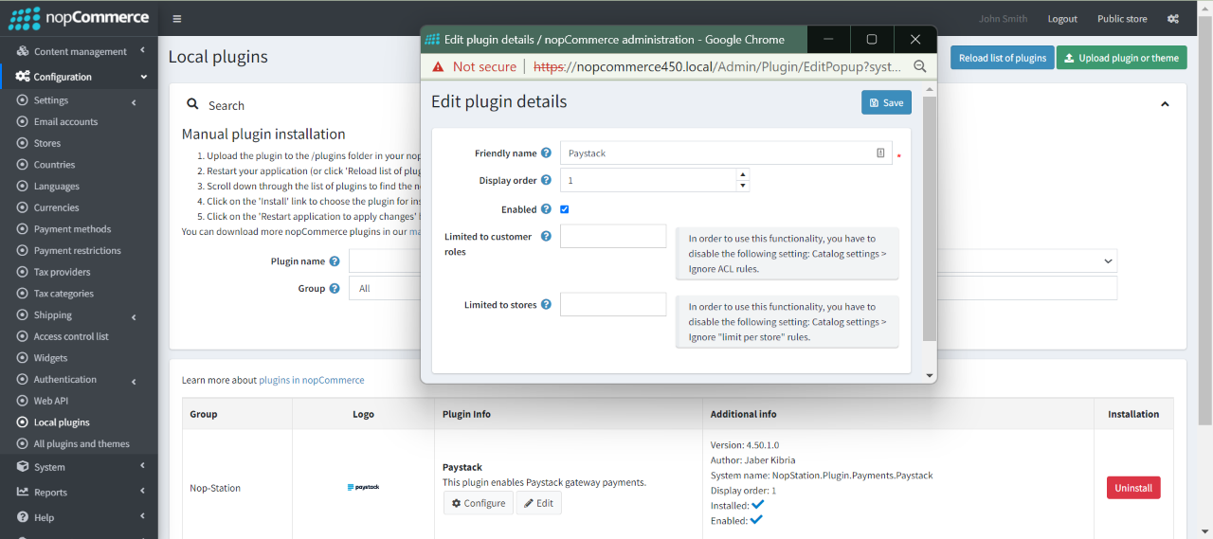Click the red Uninstall button for Paystack

coord(1133,488)
